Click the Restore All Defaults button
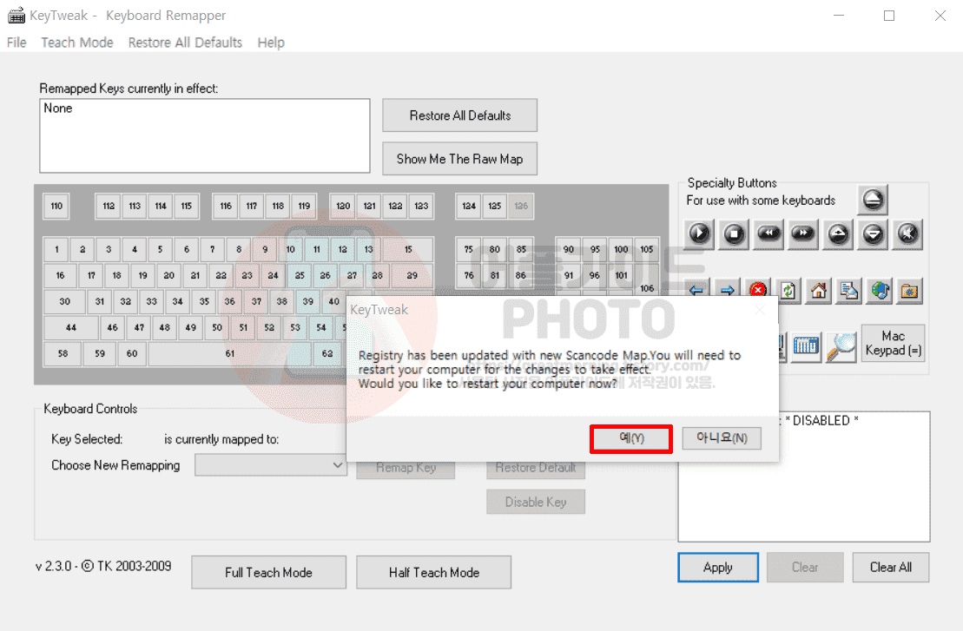 [460, 115]
